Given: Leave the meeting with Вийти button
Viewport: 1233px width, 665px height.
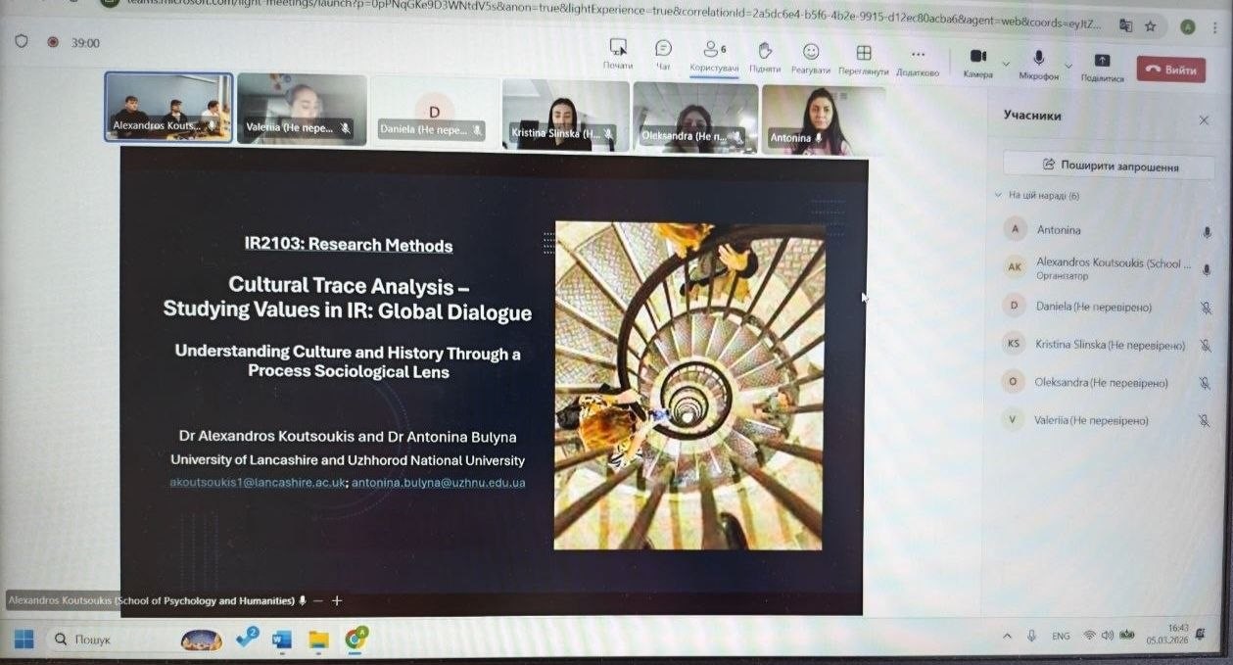Looking at the screenshot, I should (1170, 70).
